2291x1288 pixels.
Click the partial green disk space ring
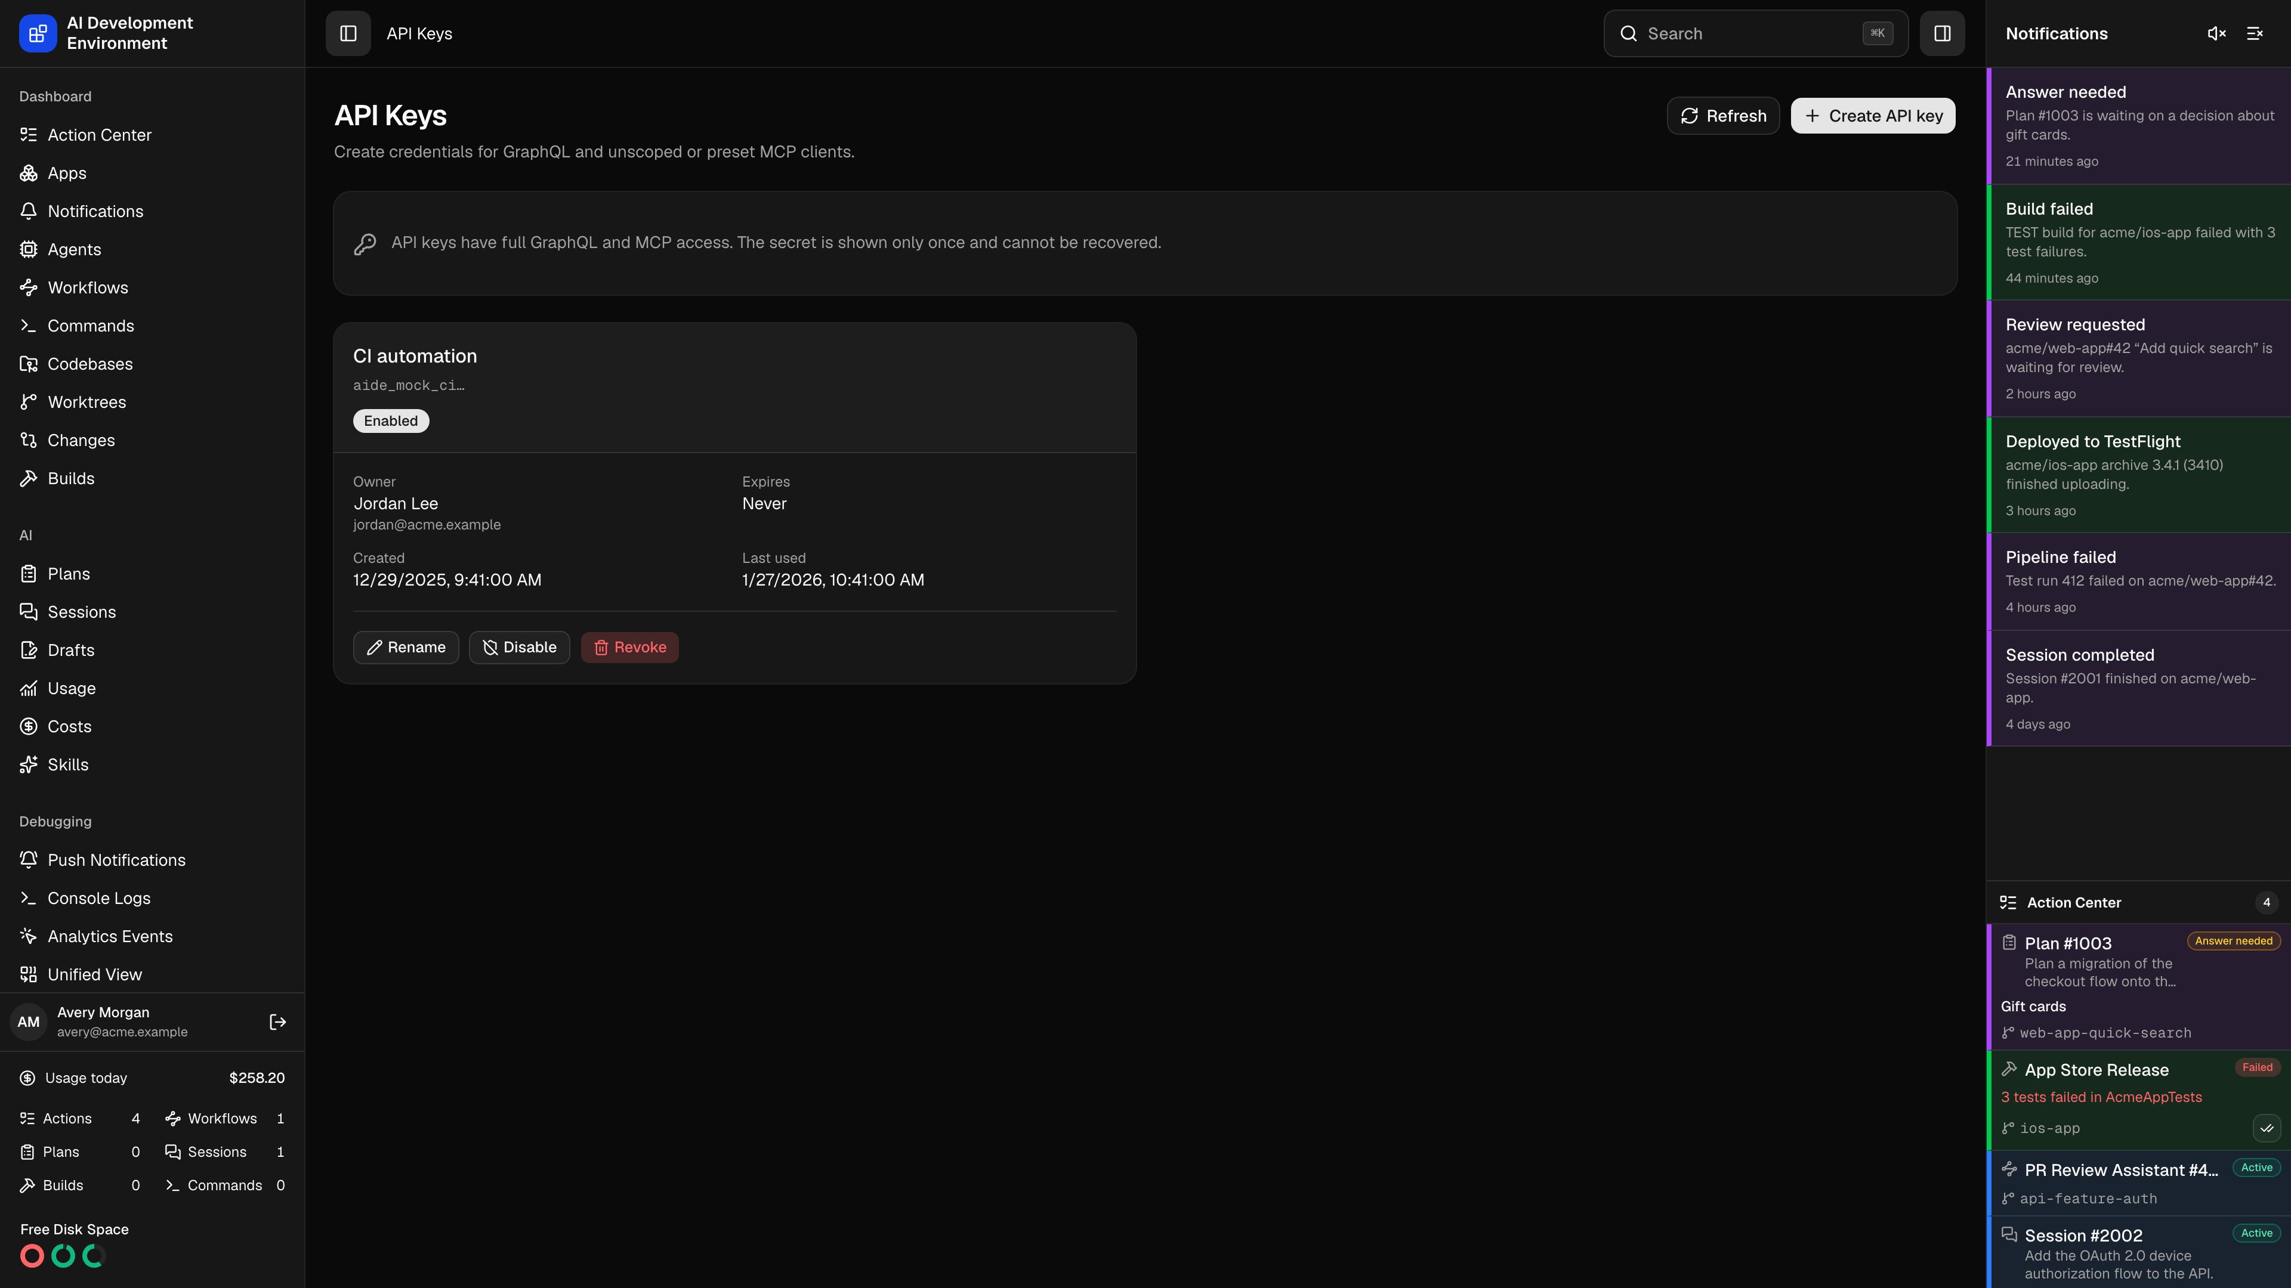(94, 1257)
